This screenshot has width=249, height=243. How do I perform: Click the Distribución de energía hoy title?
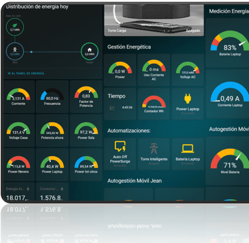point(37,7)
